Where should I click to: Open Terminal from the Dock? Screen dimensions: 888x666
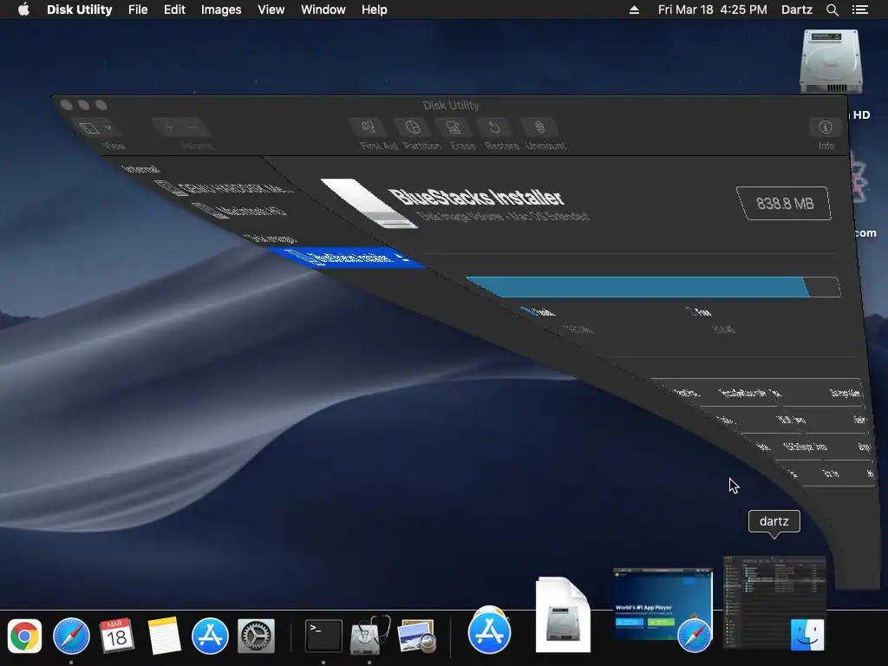pyautogui.click(x=323, y=636)
